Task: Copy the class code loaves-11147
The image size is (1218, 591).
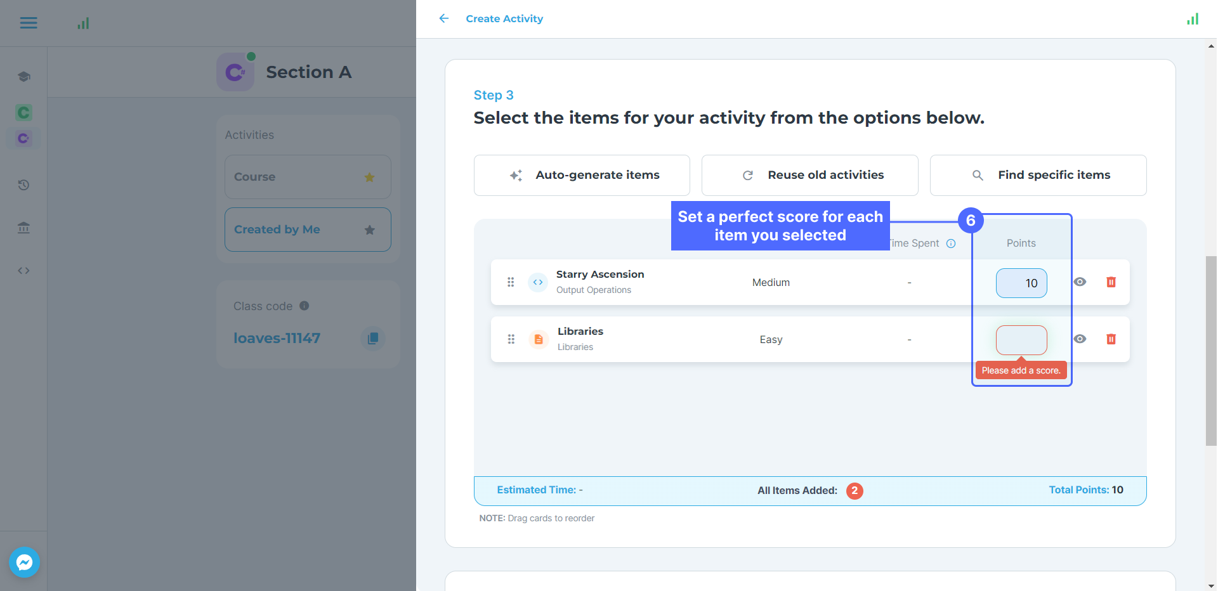Action: pos(373,339)
